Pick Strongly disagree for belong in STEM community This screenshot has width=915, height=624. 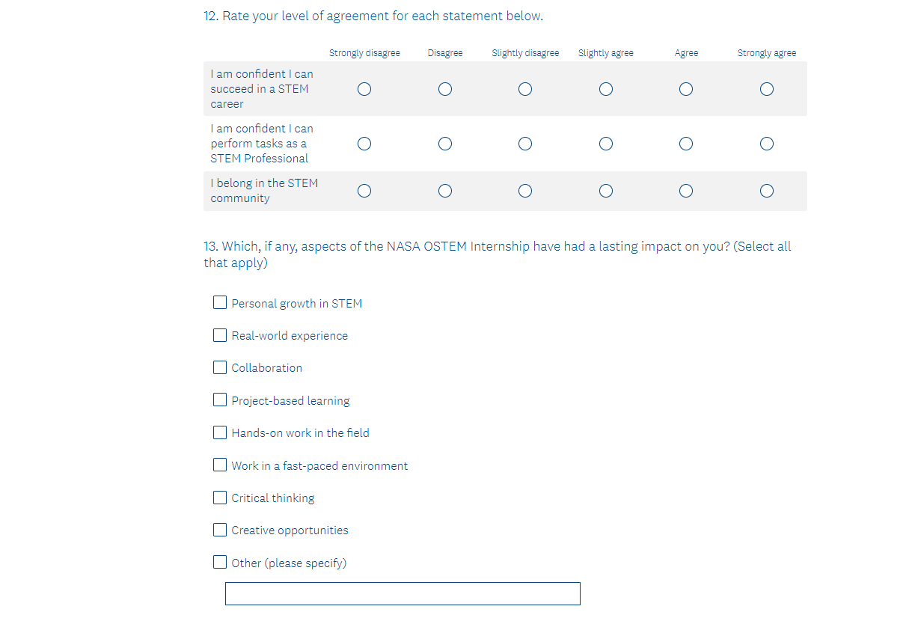(364, 191)
